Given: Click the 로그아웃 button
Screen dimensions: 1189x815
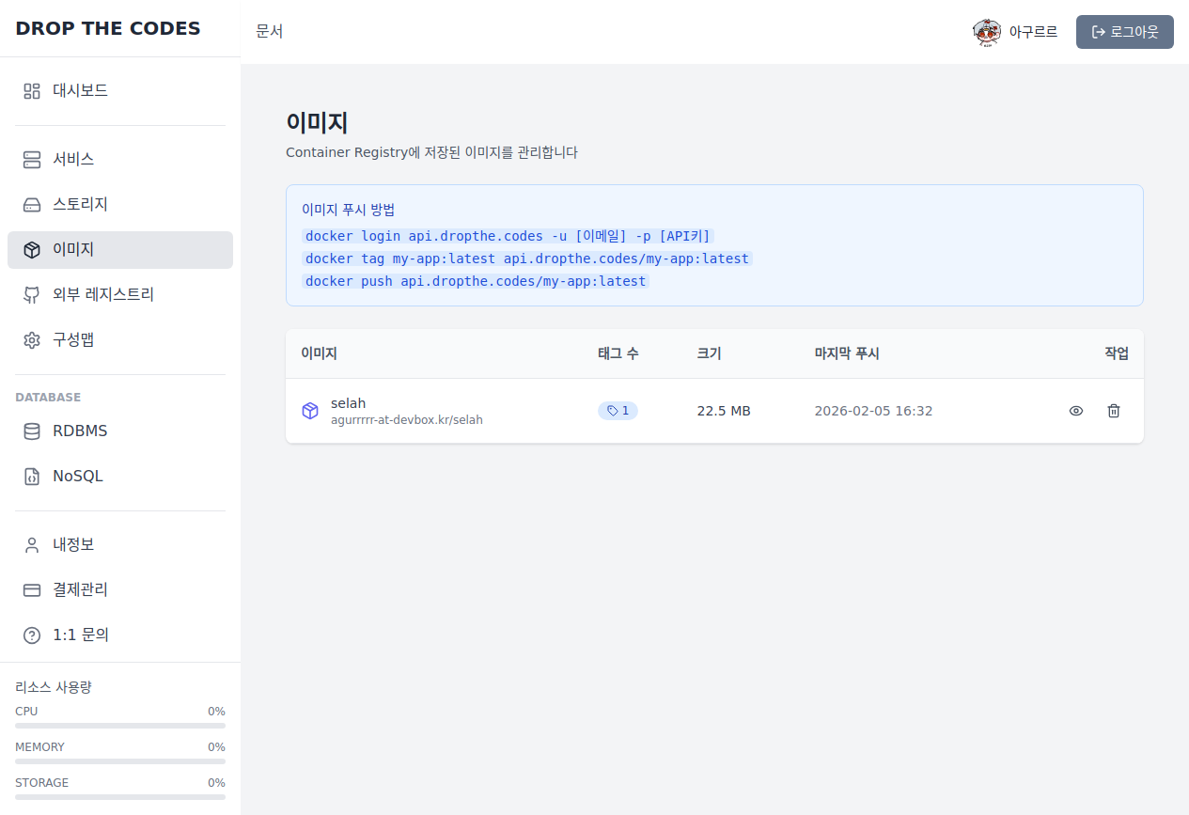Looking at the screenshot, I should pos(1124,32).
